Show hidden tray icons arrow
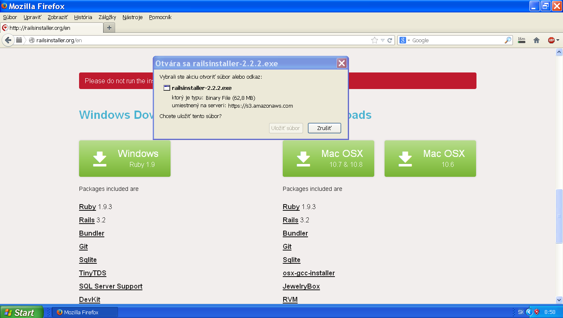 pos(529,312)
